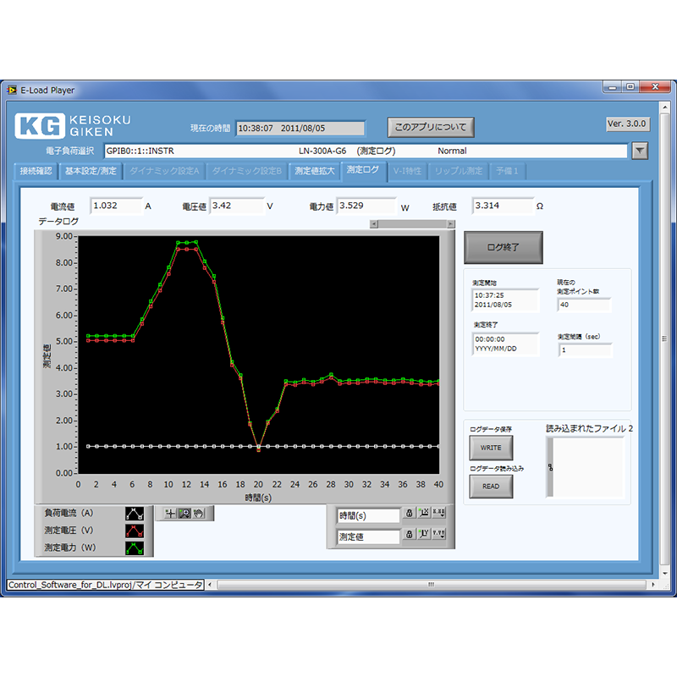
Task: Toggle the 測定値 axis autoscale lock
Action: 409,534
